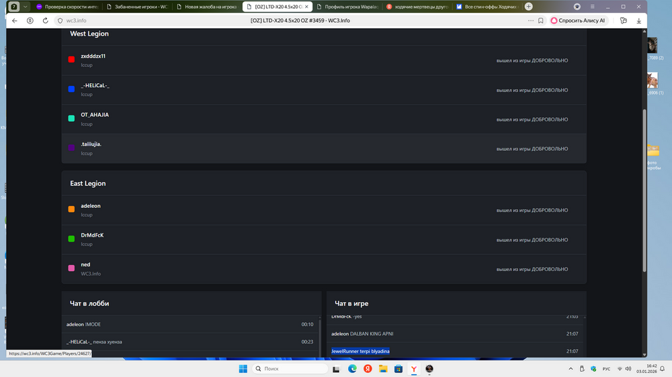
Task: Click the Windows Start button
Action: 243,369
